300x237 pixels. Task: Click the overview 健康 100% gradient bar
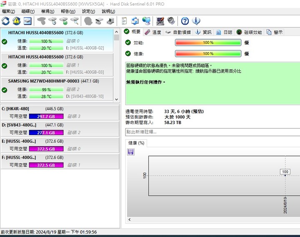coord(208,54)
